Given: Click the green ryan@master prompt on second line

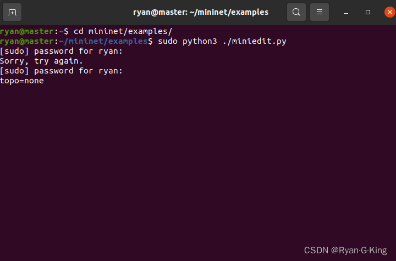Looking at the screenshot, I should pos(27,41).
